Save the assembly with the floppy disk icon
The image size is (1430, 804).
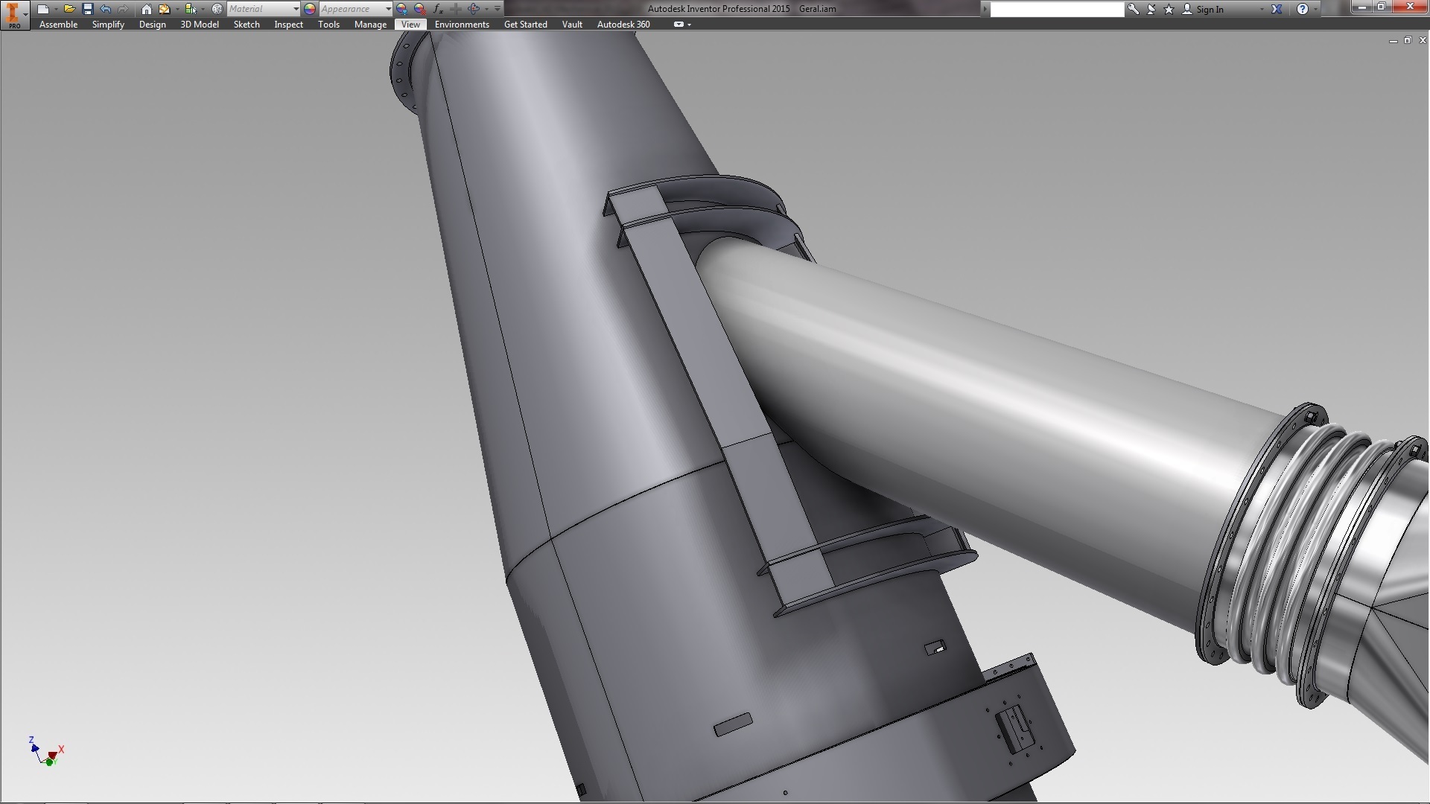point(87,9)
